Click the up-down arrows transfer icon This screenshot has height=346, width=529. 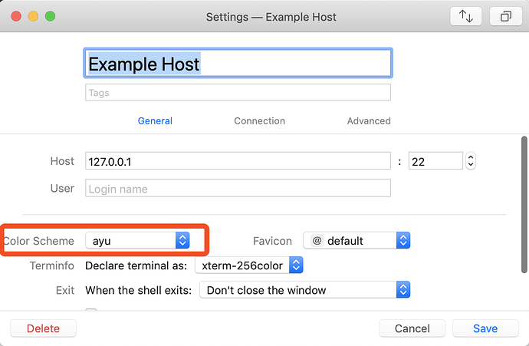[x=465, y=16]
